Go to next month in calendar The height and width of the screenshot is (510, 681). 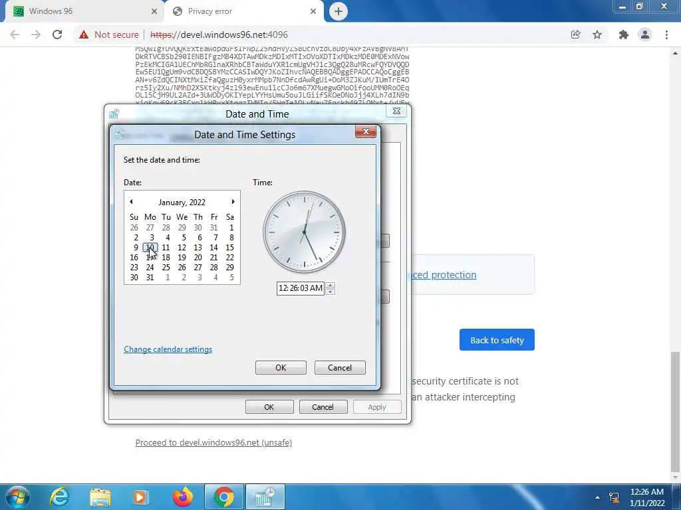point(233,202)
